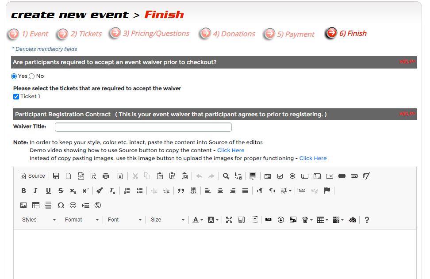
Task: Select the Yes radio button
Action: 14,76
